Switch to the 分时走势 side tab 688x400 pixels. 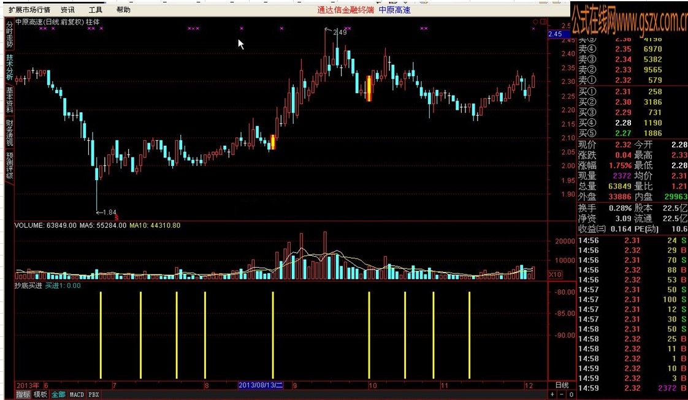(9, 35)
